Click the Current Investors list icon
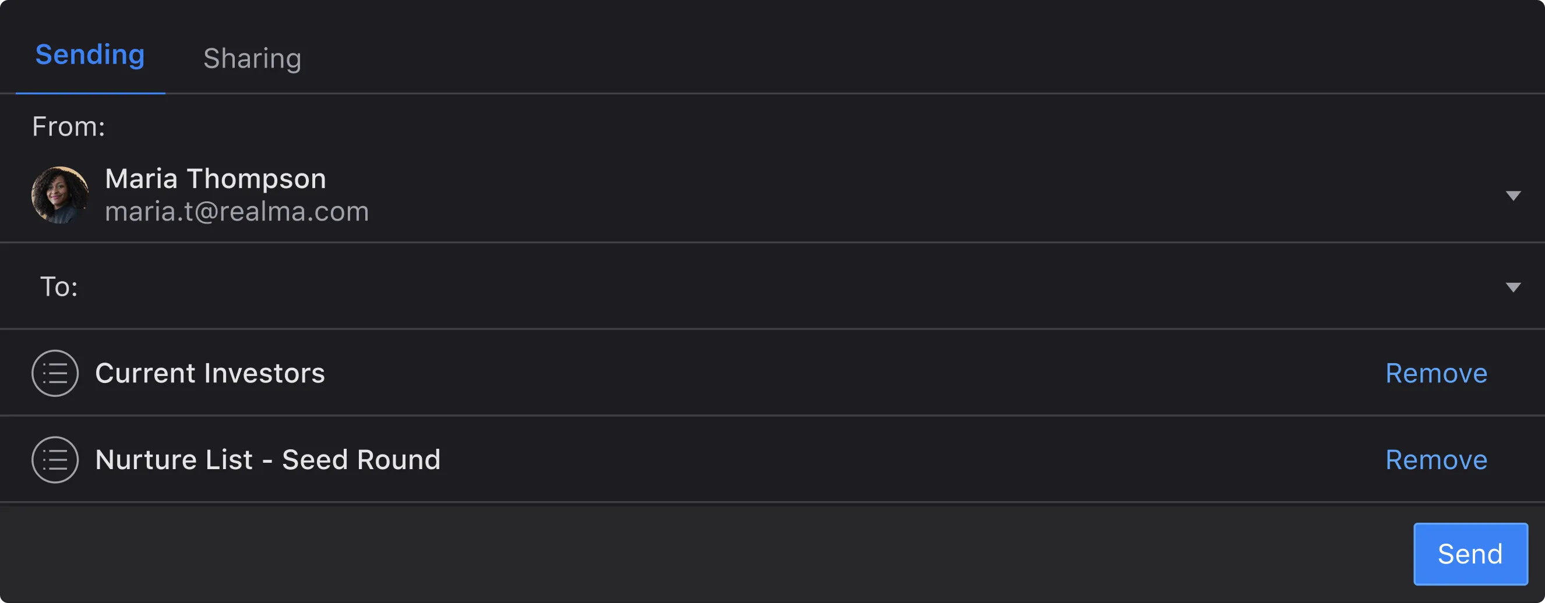Image resolution: width=1545 pixels, height=603 pixels. click(55, 373)
